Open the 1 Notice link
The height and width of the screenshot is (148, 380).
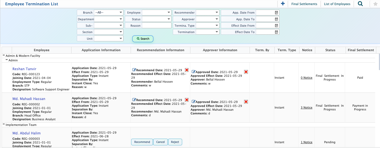[306, 142]
